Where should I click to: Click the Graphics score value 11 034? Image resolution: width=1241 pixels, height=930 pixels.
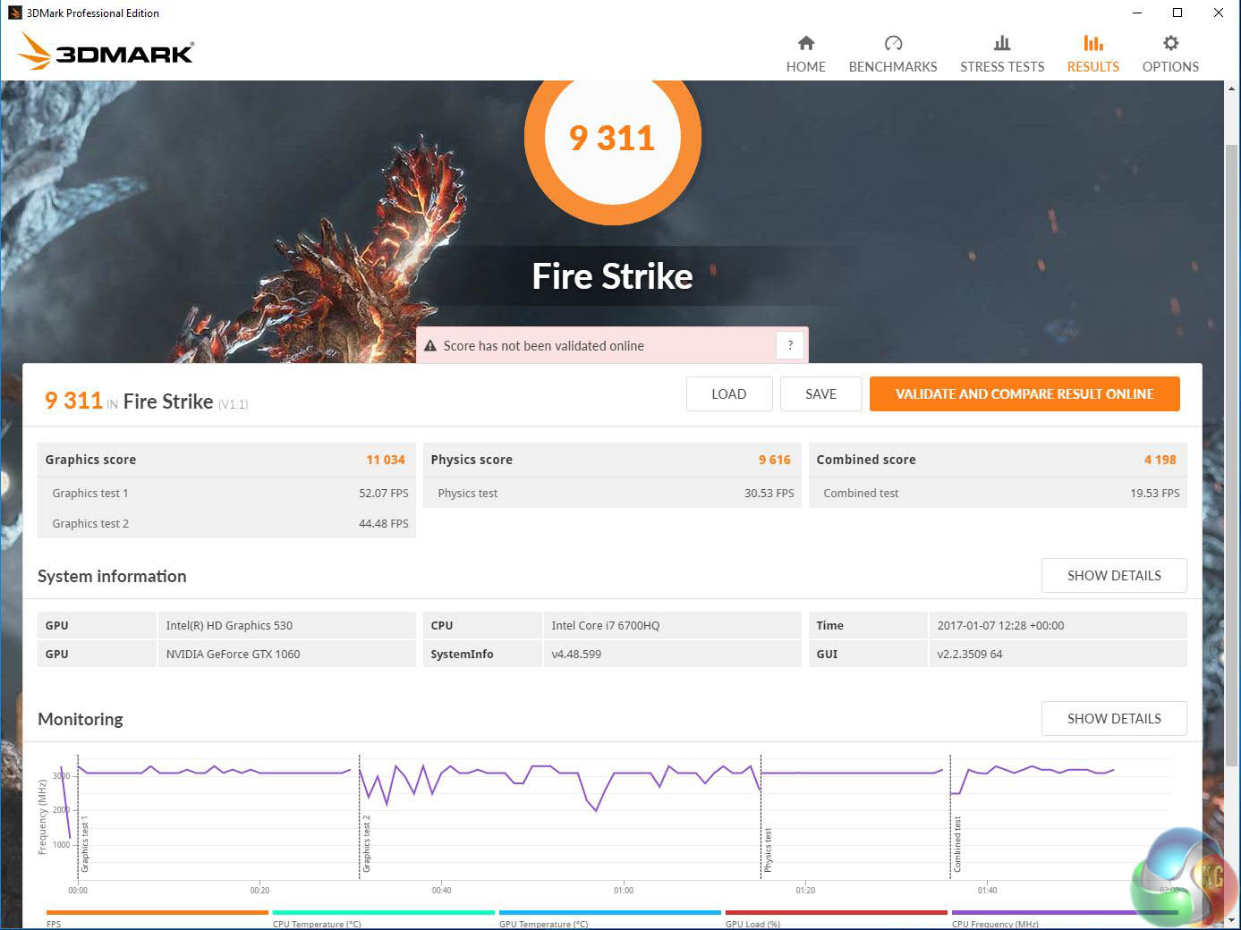[x=386, y=460]
